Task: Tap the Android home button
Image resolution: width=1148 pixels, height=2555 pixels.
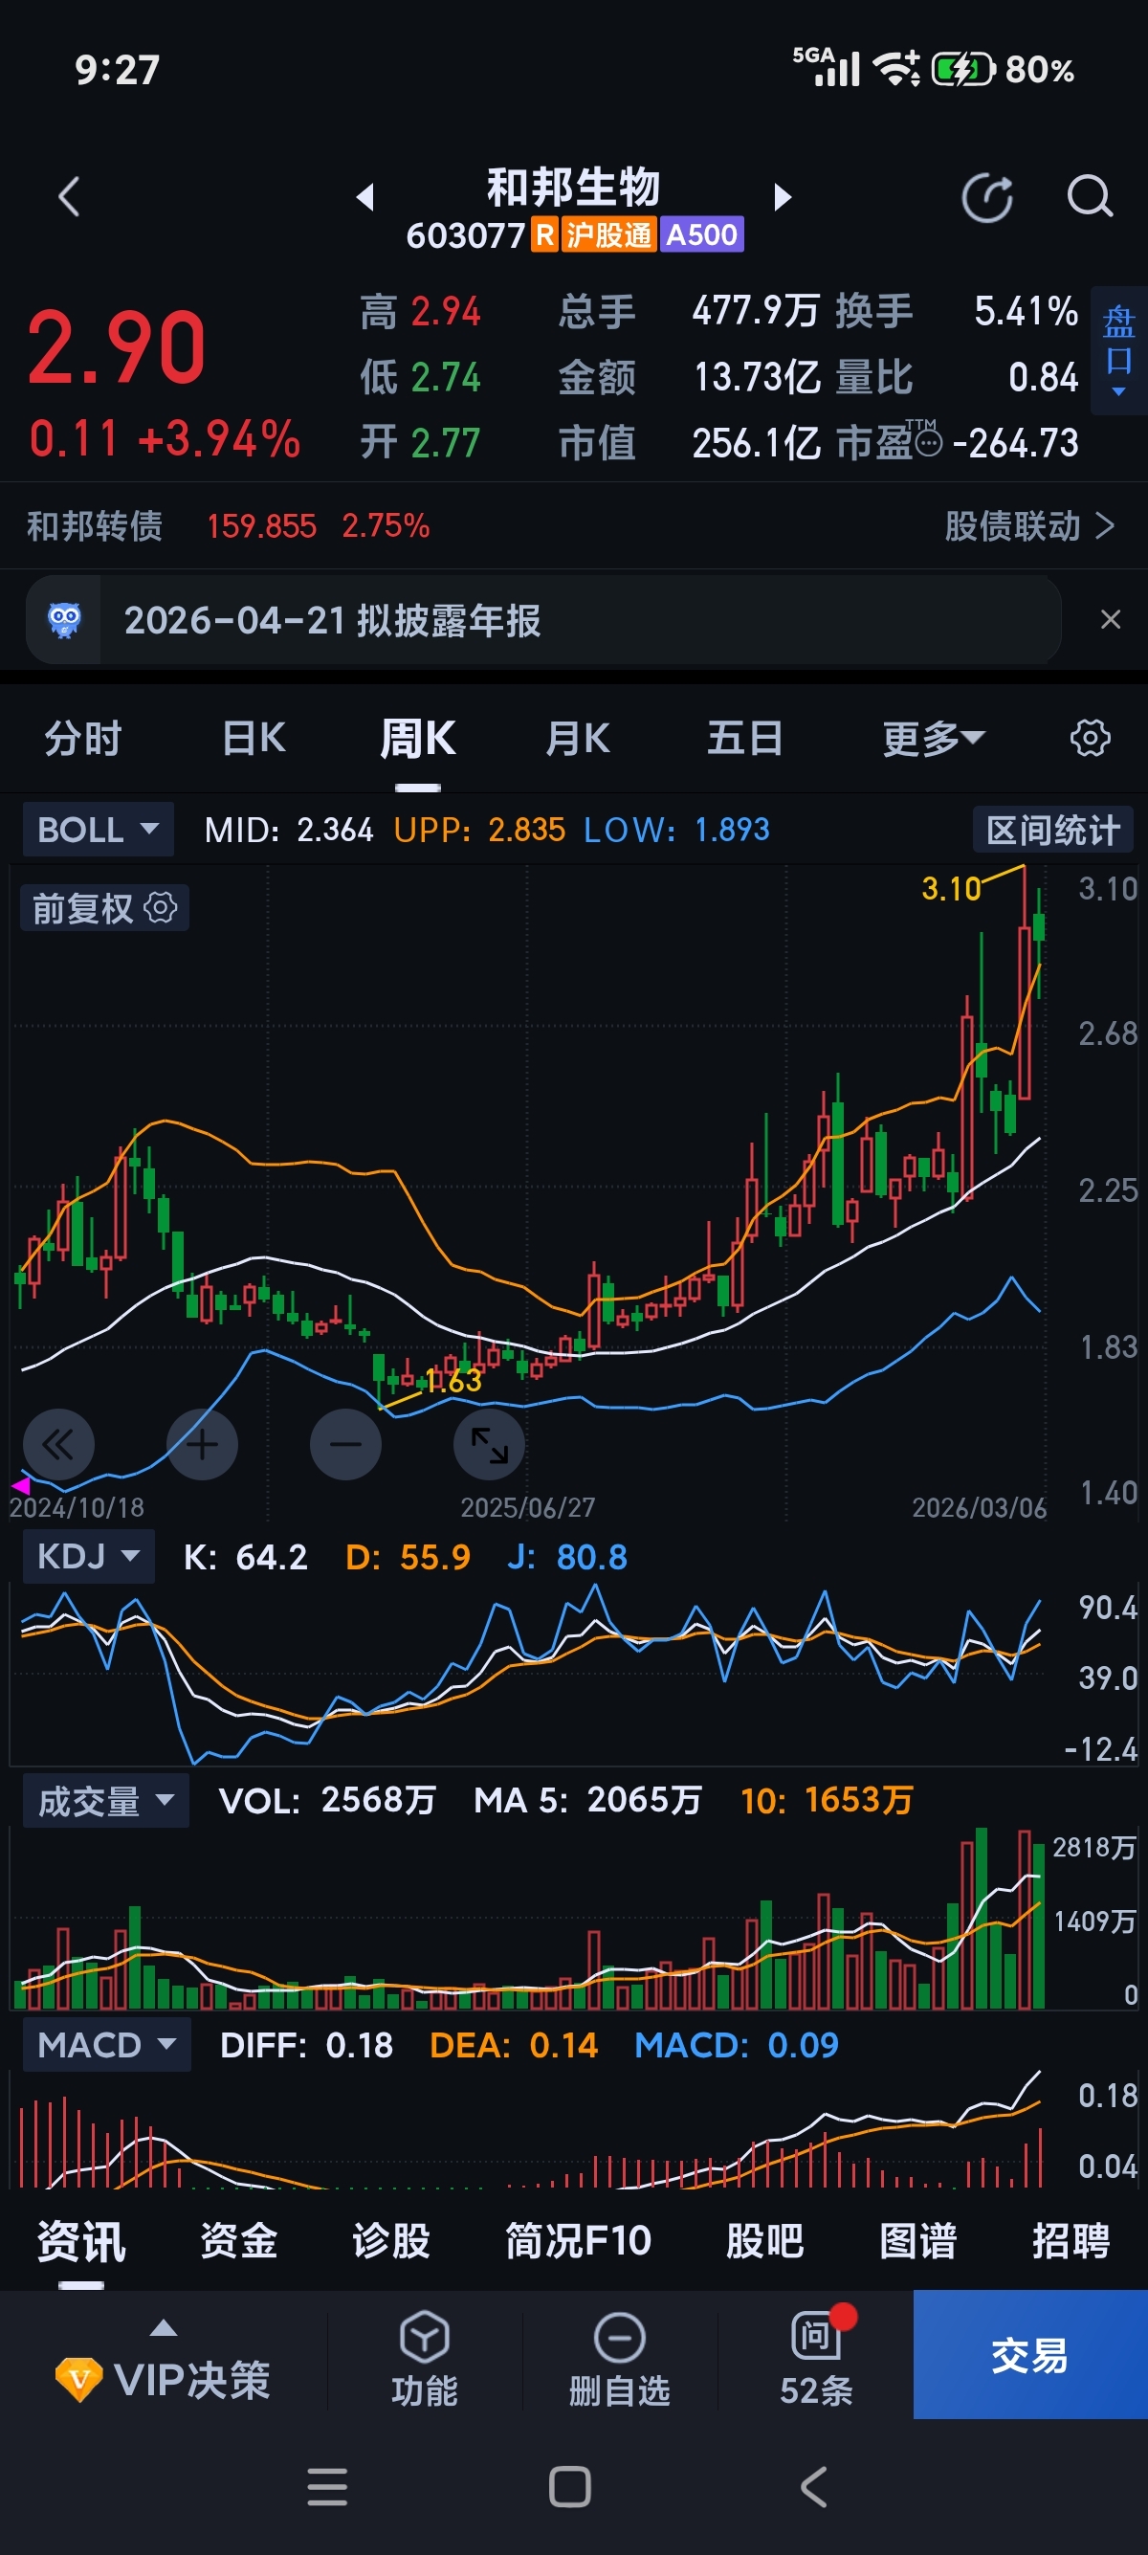Action: point(570,2486)
